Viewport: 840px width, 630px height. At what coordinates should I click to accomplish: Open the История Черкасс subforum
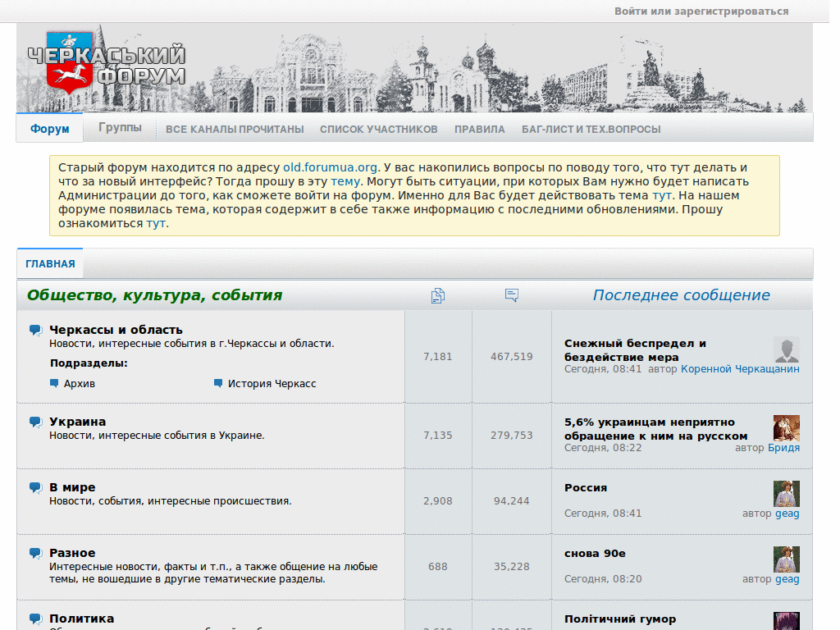click(x=272, y=384)
